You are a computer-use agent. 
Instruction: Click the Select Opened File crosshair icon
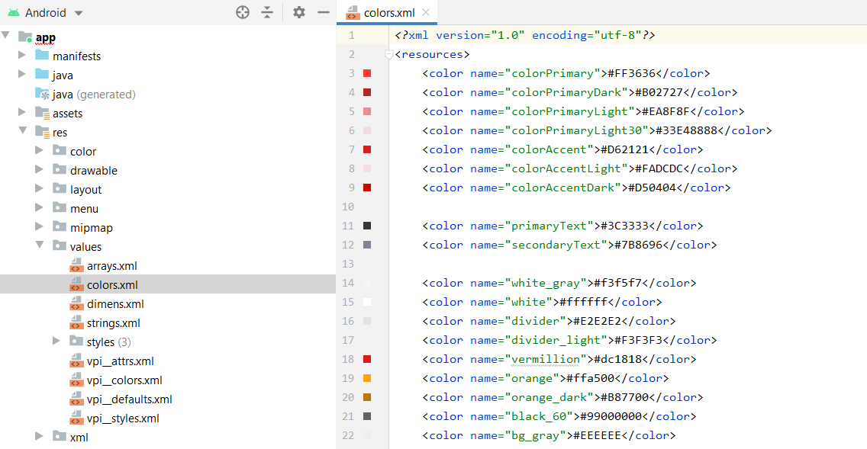tap(243, 12)
